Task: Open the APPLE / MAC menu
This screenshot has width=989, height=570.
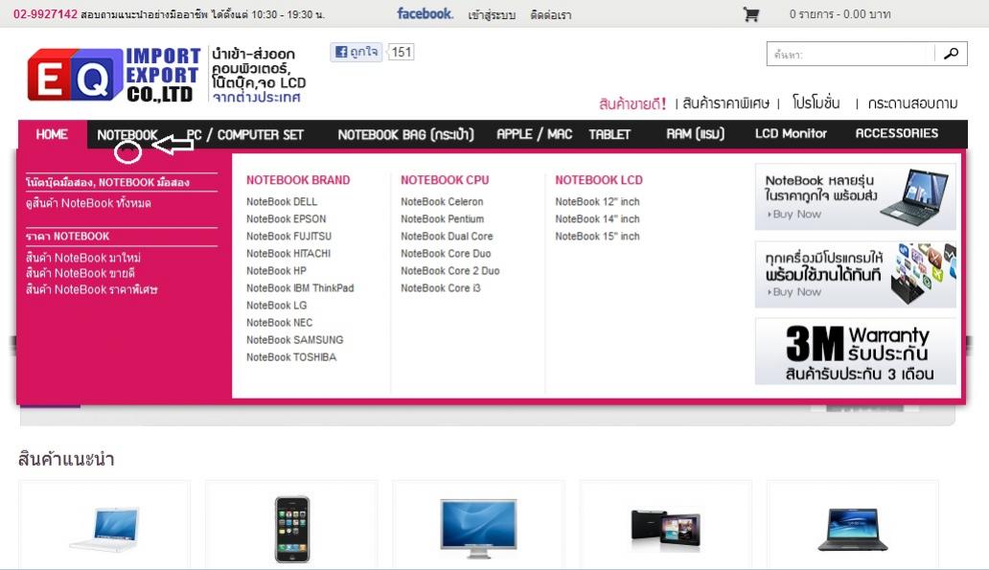Action: coord(534,134)
